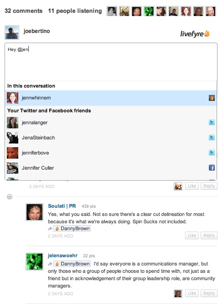Click the share arrow icon in jelenawoehr's comment
Viewport: 223px width, 304px height.
[50, 264]
